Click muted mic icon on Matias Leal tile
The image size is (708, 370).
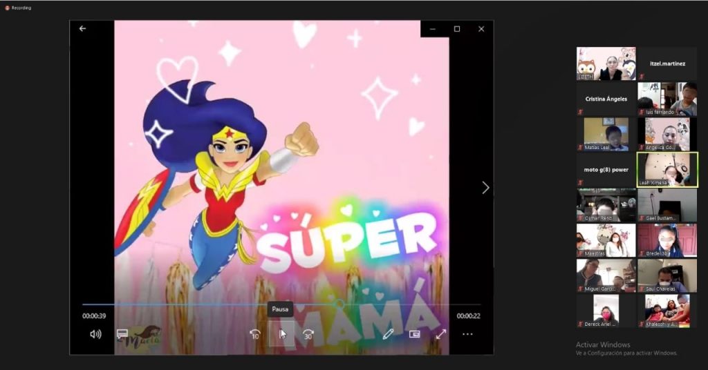coord(580,147)
